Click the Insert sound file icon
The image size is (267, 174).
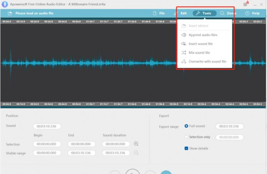tap(184, 44)
